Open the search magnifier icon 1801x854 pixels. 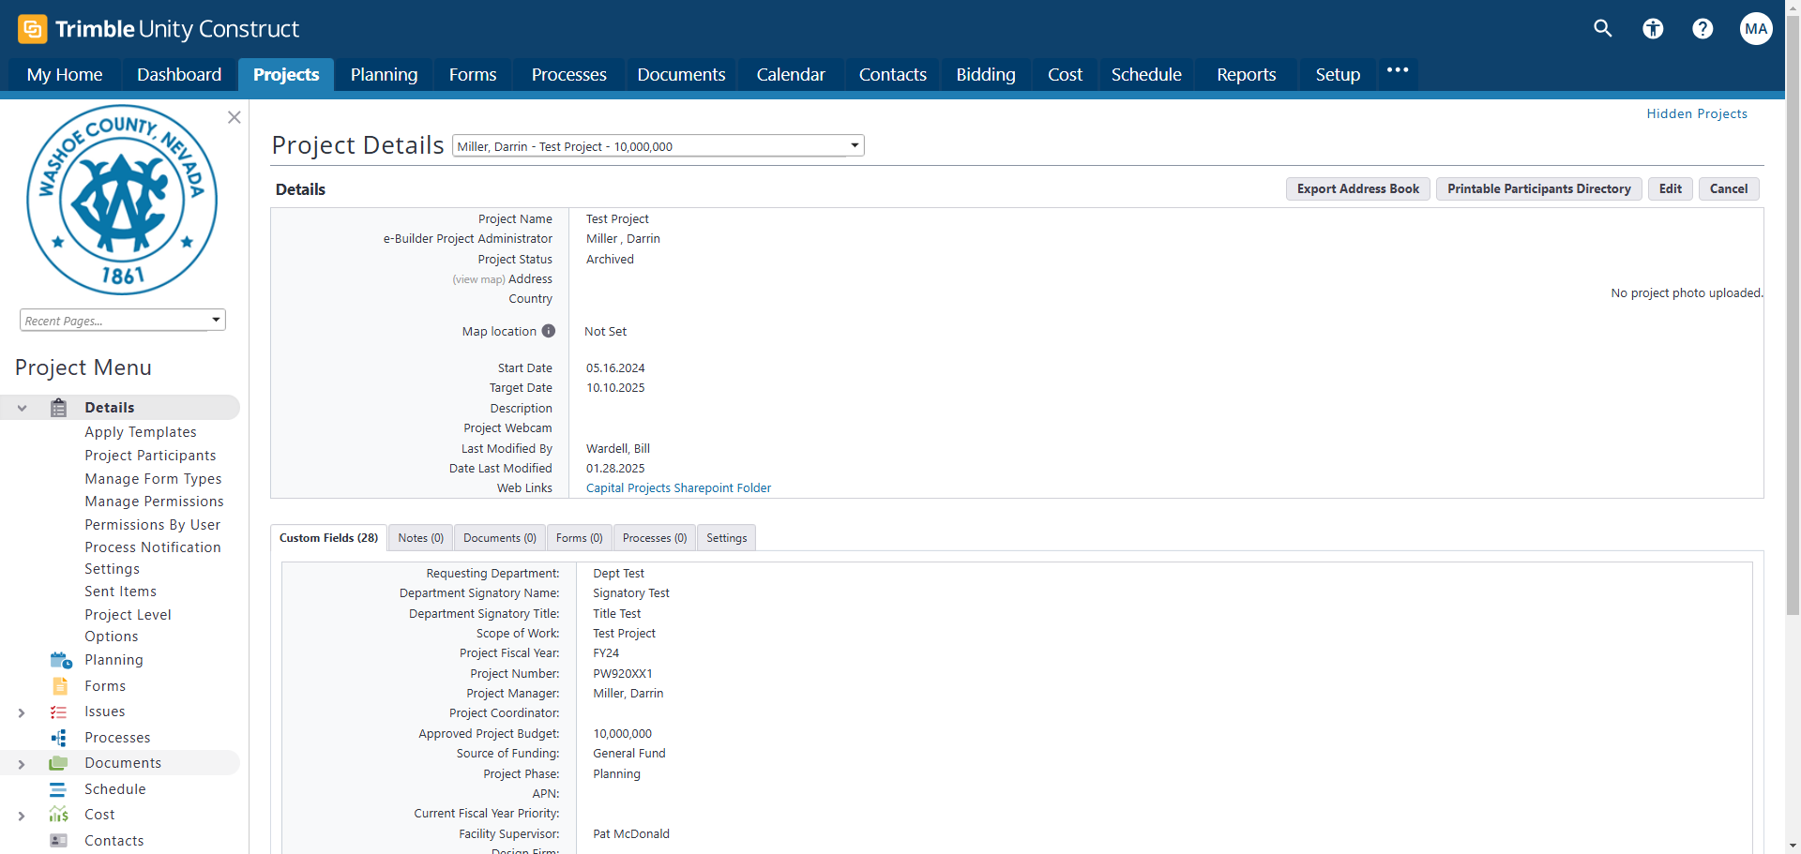[x=1602, y=29]
